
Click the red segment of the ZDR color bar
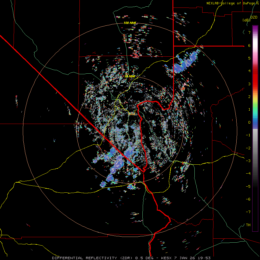click(255, 78)
